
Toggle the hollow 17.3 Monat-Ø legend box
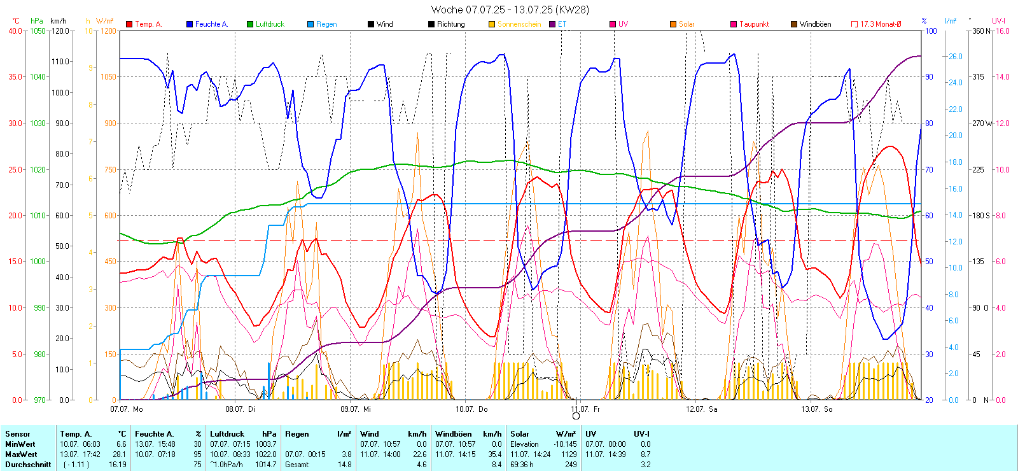pos(854,24)
